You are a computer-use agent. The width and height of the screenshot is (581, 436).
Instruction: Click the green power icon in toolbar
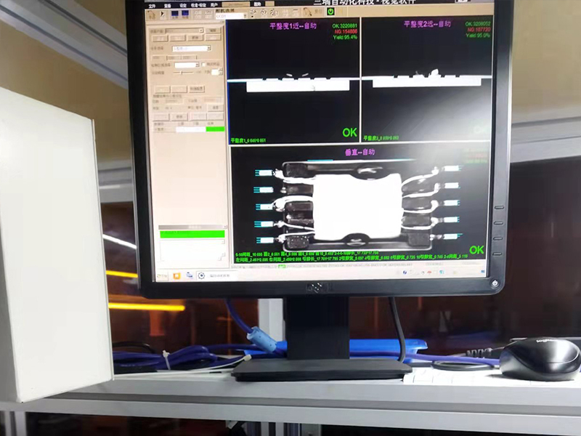330,12
